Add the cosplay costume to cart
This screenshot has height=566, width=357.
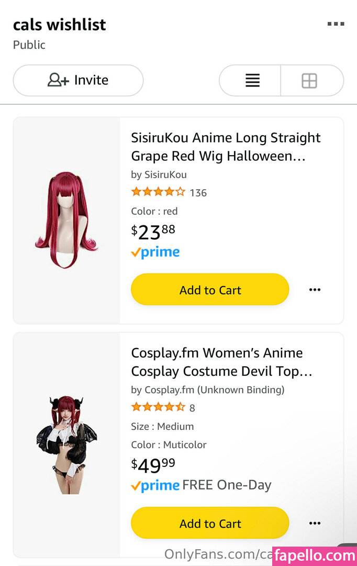(x=210, y=523)
